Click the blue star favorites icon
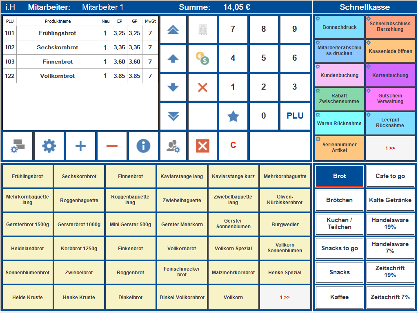This screenshot has width=418, height=313. coord(233,116)
